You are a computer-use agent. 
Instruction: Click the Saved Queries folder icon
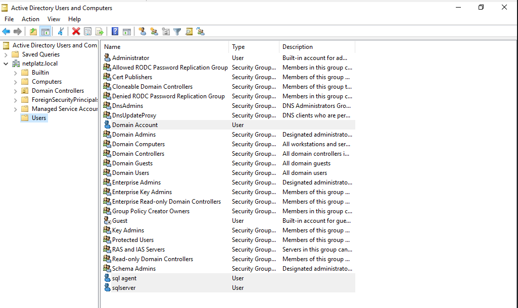[x=16, y=54]
